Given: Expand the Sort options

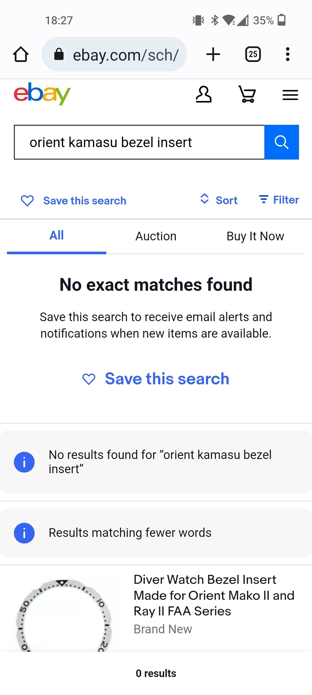Looking at the screenshot, I should [219, 200].
